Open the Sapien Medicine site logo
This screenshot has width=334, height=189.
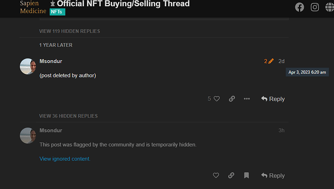tap(33, 7)
